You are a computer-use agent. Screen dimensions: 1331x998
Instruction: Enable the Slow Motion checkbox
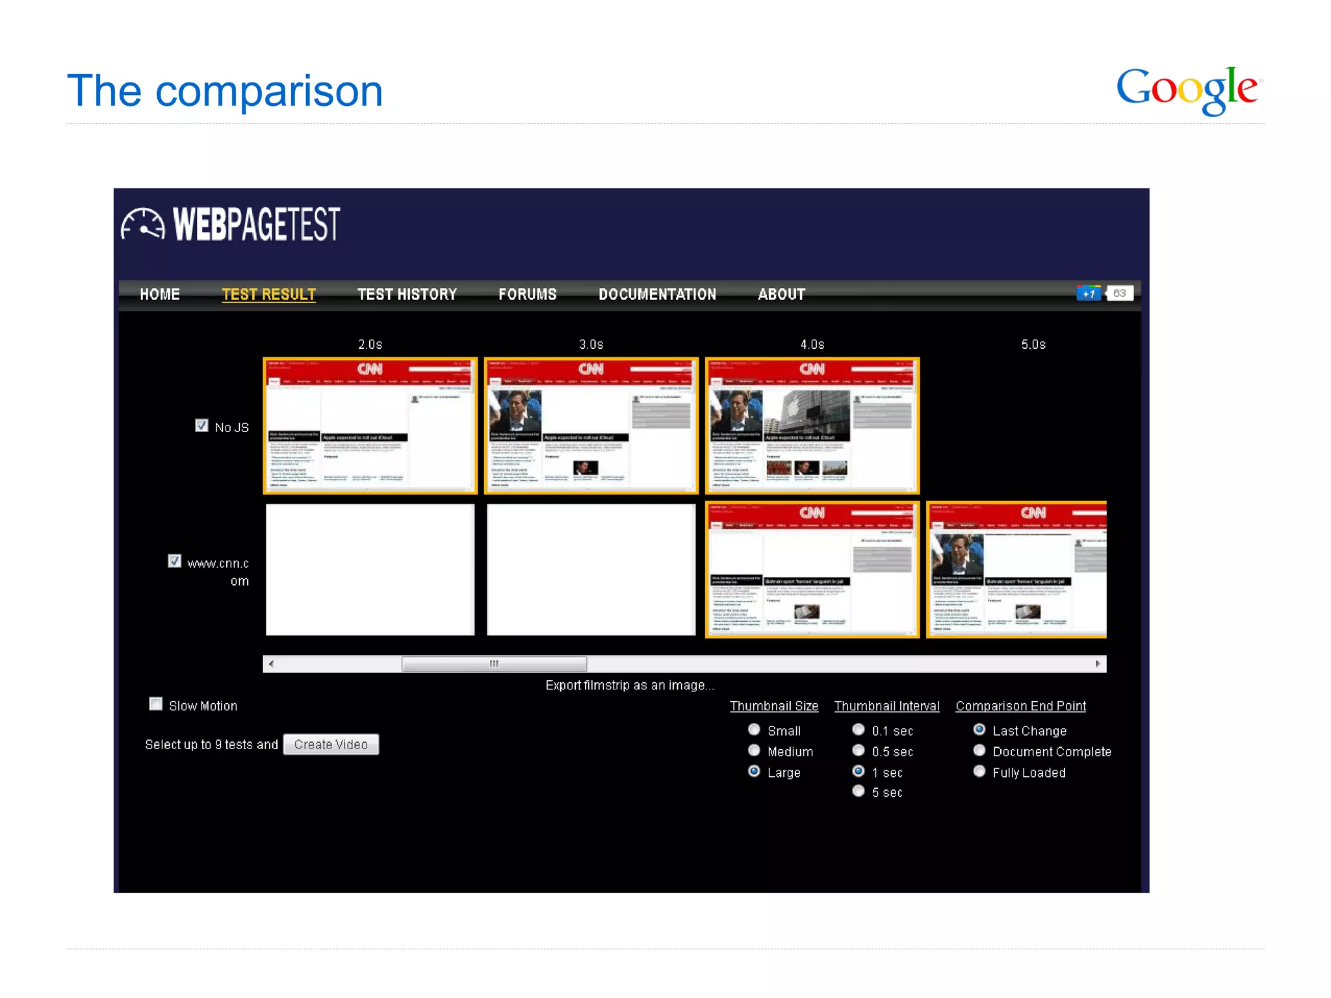coord(156,704)
